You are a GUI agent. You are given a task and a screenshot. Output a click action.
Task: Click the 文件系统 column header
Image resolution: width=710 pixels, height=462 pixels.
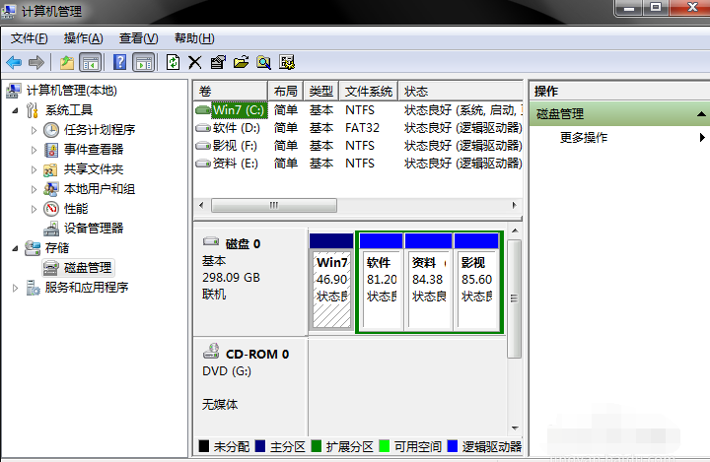coord(370,91)
